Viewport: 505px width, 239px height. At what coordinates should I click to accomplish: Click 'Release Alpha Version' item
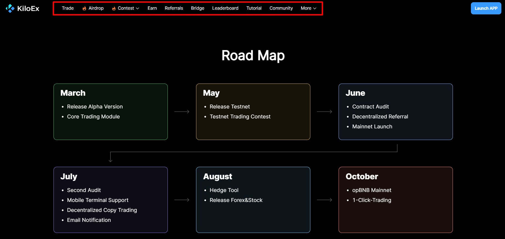(95, 107)
